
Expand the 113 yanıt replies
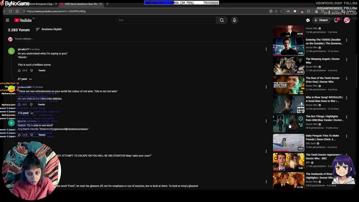click(x=25, y=113)
